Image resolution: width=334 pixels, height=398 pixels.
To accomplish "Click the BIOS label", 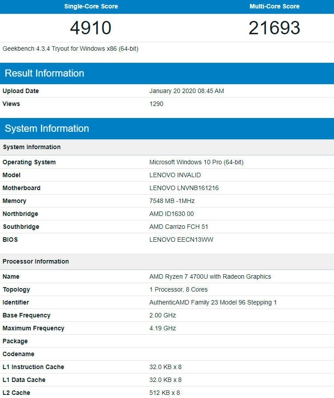I will [10, 240].
